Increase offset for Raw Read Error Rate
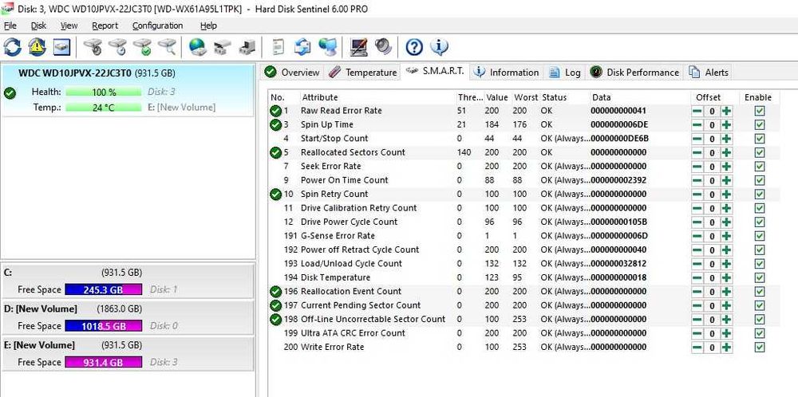Screen dimensions: 798x397 (727, 111)
